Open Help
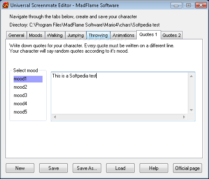The image size is (209, 179). point(154,168)
